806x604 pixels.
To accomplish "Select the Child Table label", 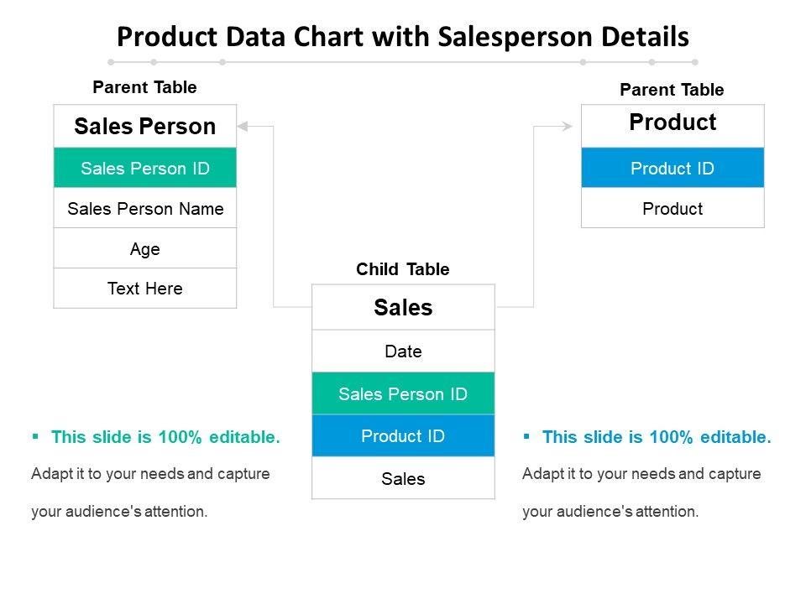I will (x=403, y=269).
